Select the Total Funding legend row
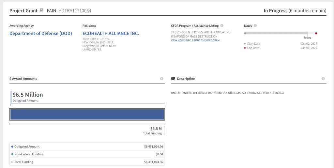This screenshot has height=168, width=334. [x=87, y=162]
